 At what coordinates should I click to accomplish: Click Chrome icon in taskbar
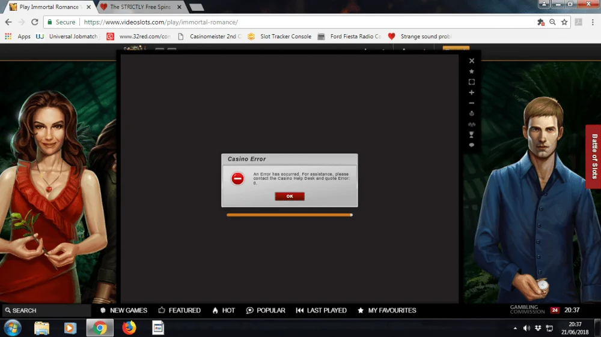point(100,328)
